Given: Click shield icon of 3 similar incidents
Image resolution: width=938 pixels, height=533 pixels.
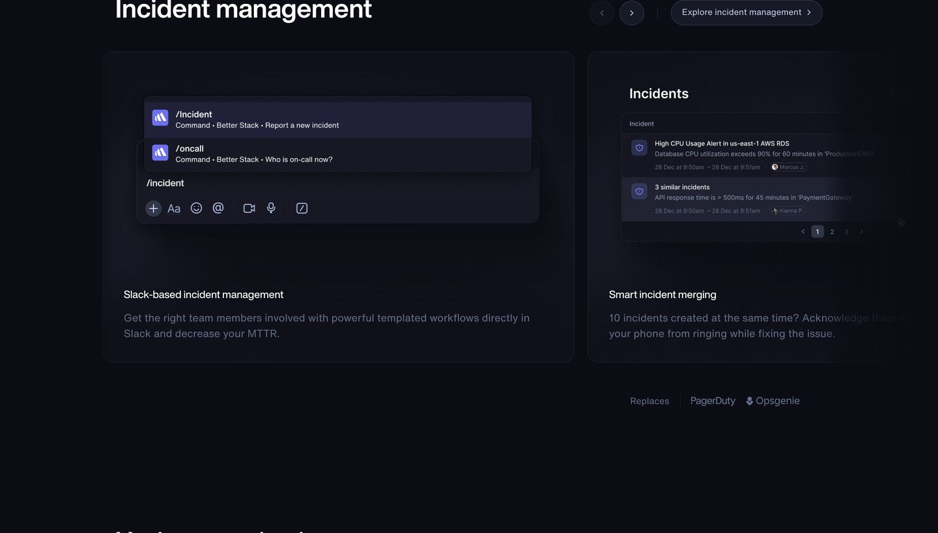Looking at the screenshot, I should (639, 191).
